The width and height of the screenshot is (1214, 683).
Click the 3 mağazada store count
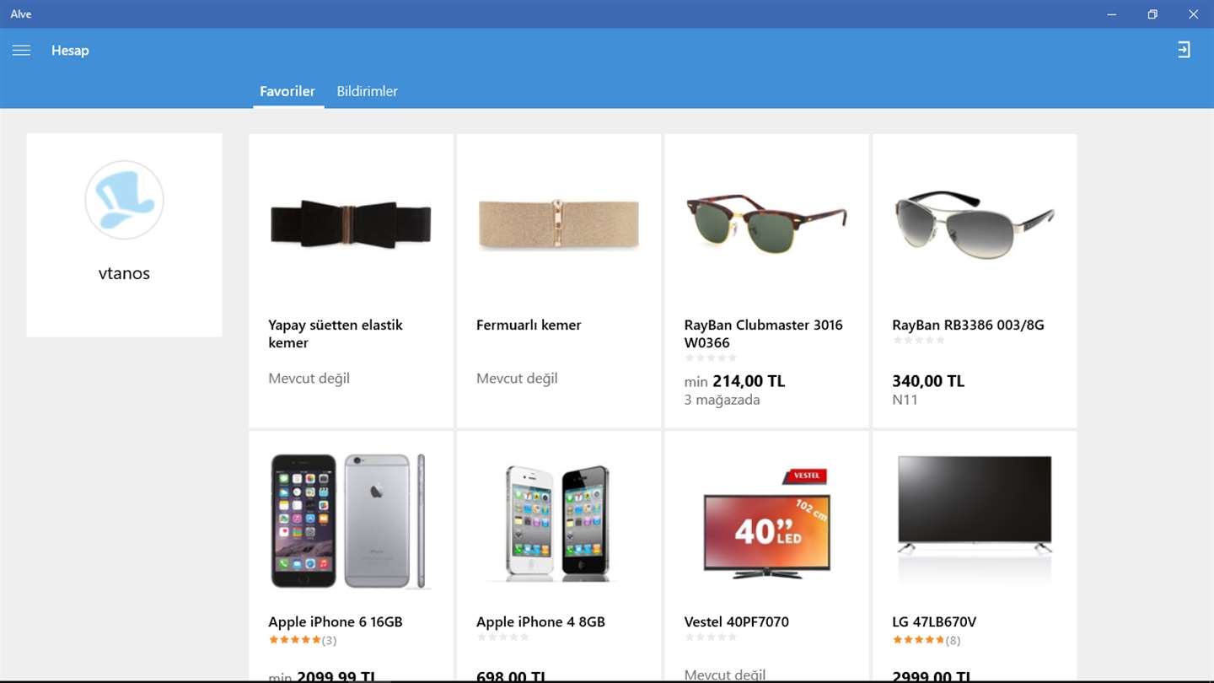(x=722, y=400)
